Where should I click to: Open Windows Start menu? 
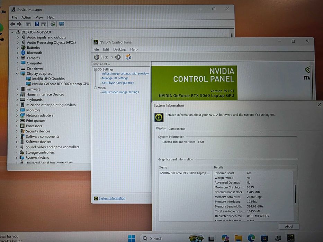click(132, 238)
